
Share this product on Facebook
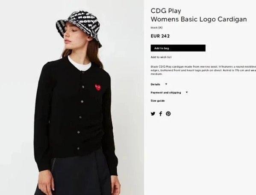pyautogui.click(x=161, y=114)
